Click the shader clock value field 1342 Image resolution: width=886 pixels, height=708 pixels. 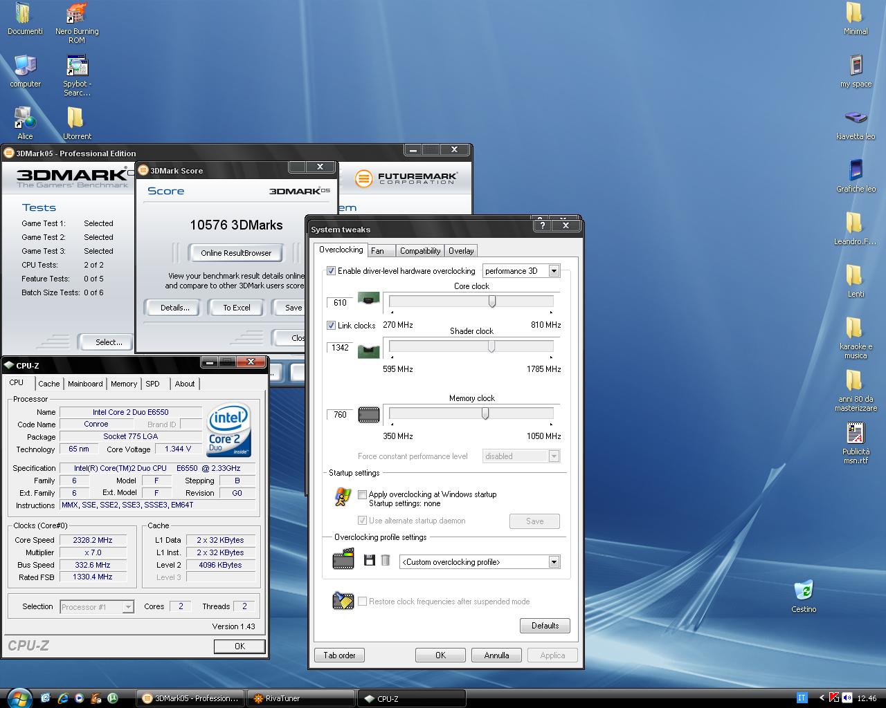click(339, 348)
